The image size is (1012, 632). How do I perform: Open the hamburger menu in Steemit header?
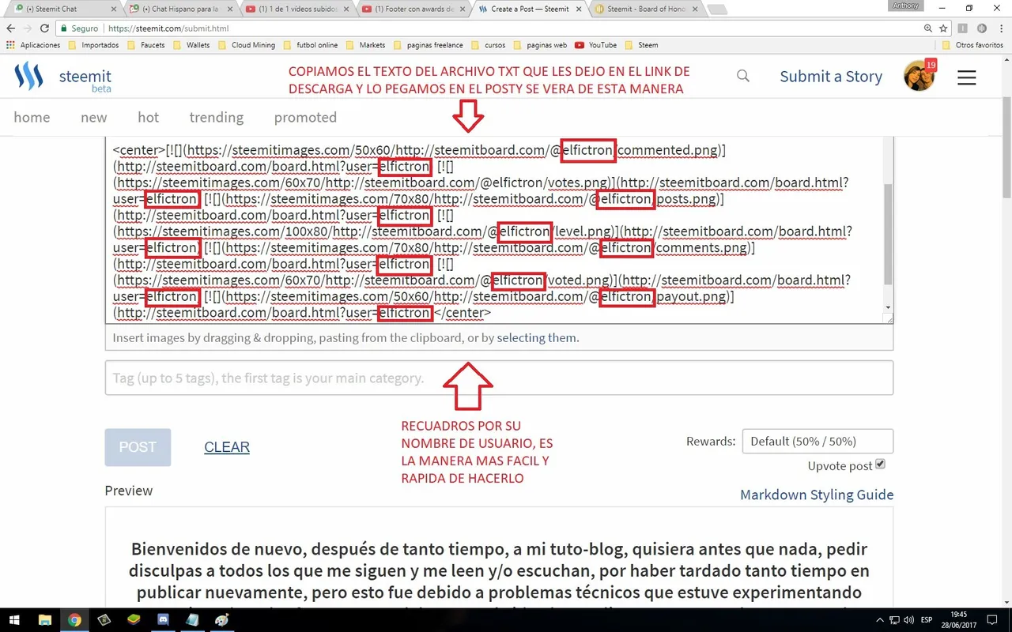tap(967, 77)
